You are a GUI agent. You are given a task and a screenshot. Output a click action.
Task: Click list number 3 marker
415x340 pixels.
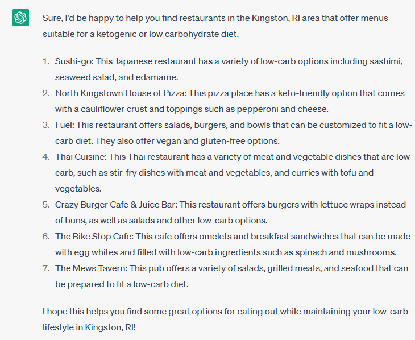pyautogui.click(x=46, y=125)
